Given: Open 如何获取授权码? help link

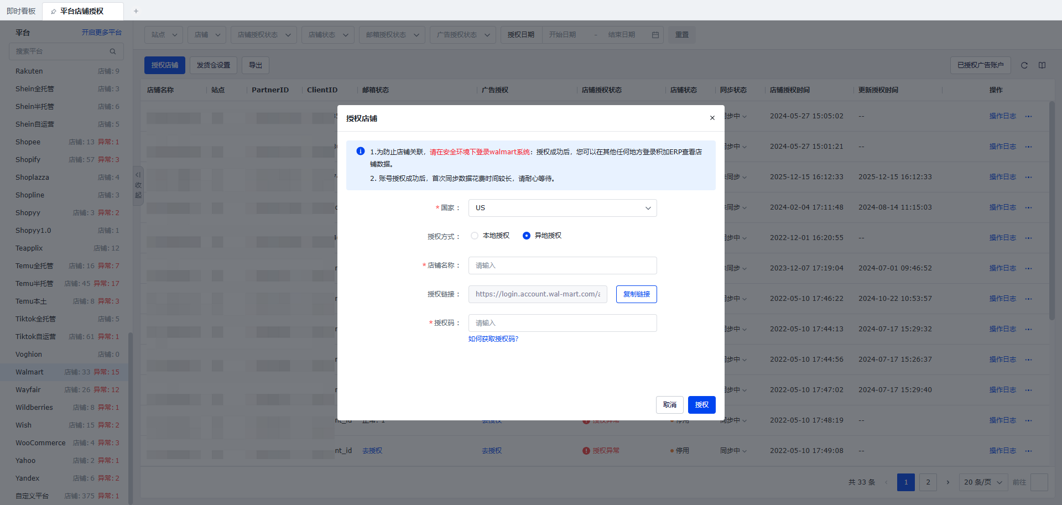Looking at the screenshot, I should point(493,339).
